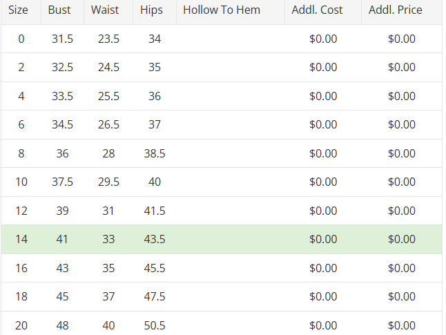Click hips value 37 for size 6
This screenshot has height=335, width=446.
tap(155, 125)
